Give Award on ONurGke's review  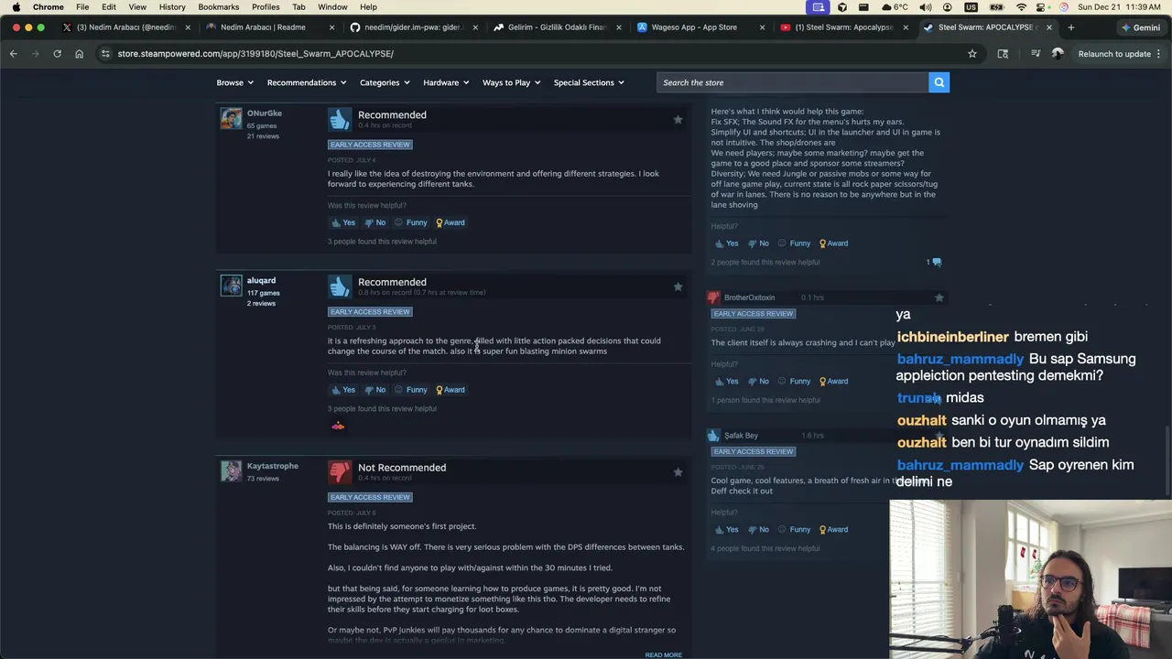click(450, 222)
